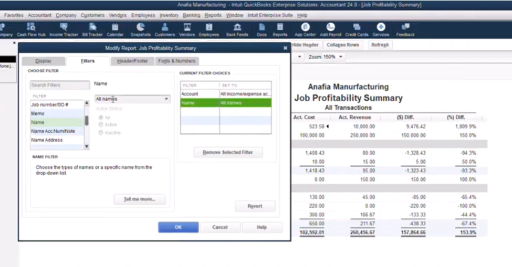Open the All names dropdown
The width and height of the screenshot is (512, 267).
tap(132, 99)
